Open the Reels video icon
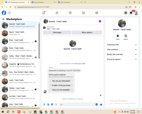142x114 pixels. 70,13
